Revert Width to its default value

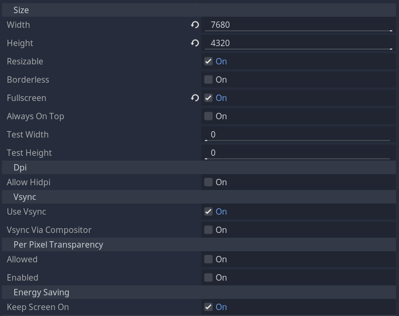pos(195,25)
